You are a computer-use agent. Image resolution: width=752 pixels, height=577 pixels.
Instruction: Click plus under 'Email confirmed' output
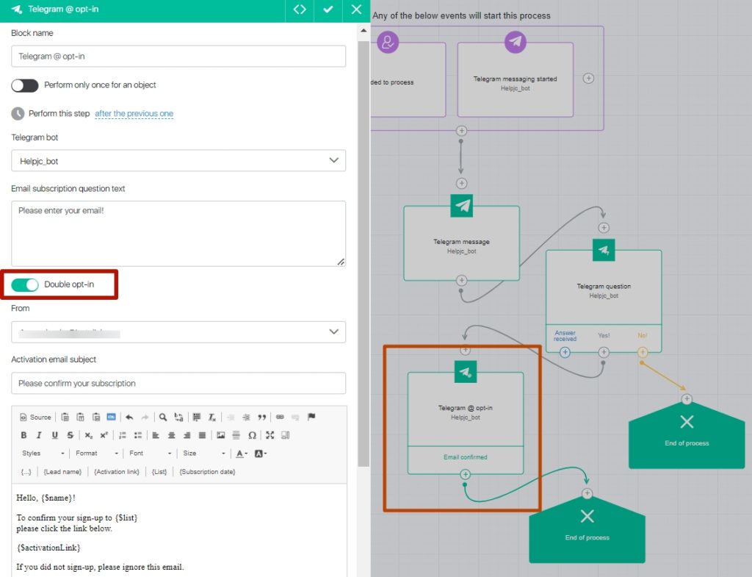click(465, 474)
